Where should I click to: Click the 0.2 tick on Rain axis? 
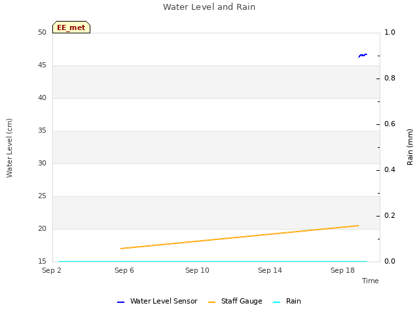click(390, 215)
